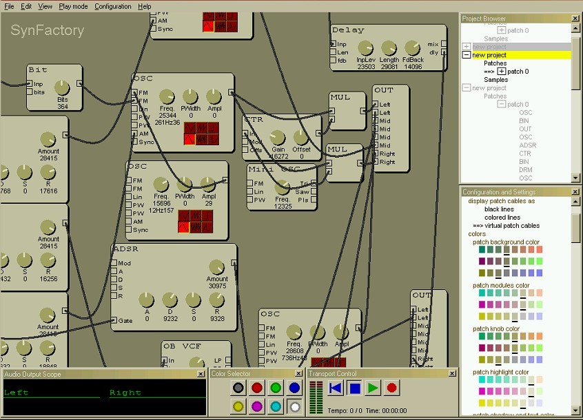The image size is (583, 420).
Task: Click Configuration and Settings scroll down arrow
Action: pos(575,411)
